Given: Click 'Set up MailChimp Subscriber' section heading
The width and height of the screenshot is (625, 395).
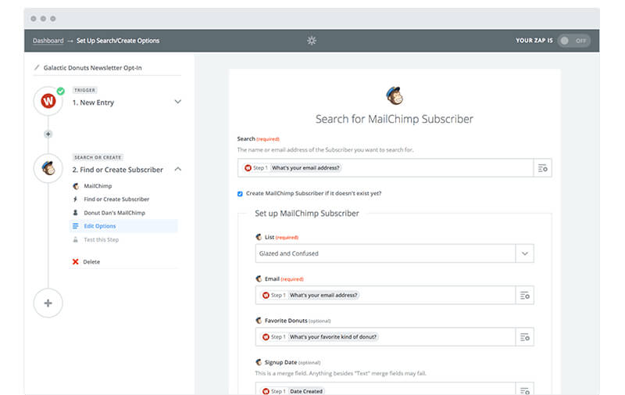Looking at the screenshot, I should click(307, 214).
